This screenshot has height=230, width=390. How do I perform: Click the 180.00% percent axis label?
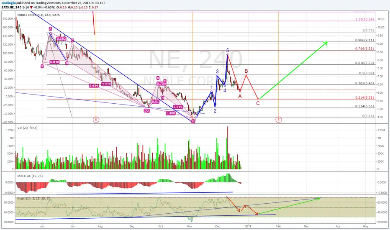(x=8, y=19)
